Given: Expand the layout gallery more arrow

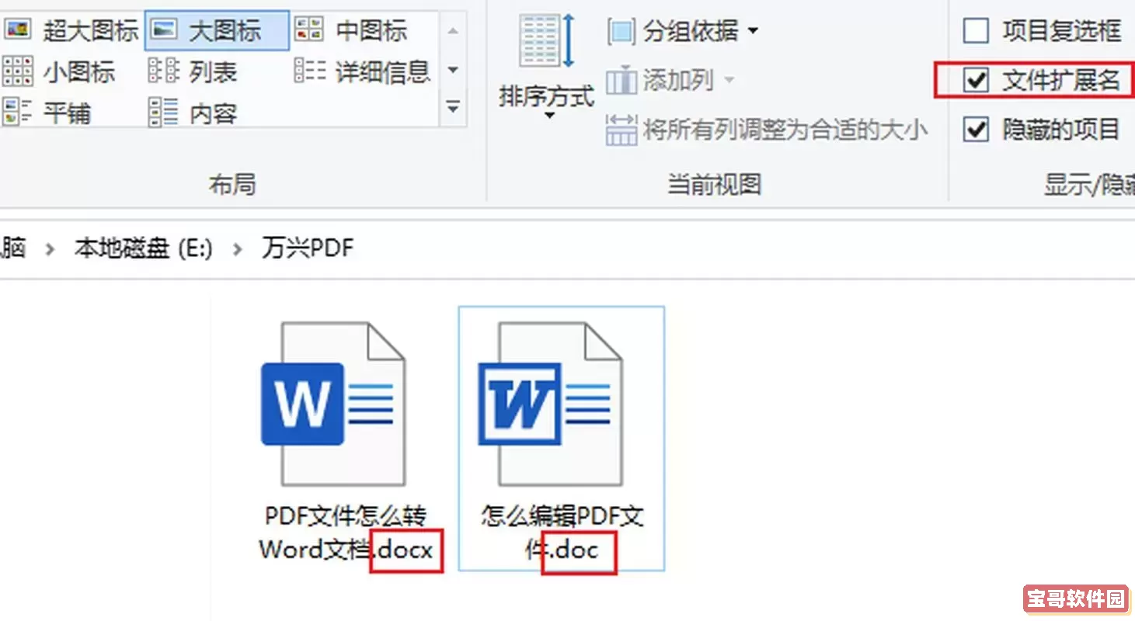Looking at the screenshot, I should coord(454,107).
